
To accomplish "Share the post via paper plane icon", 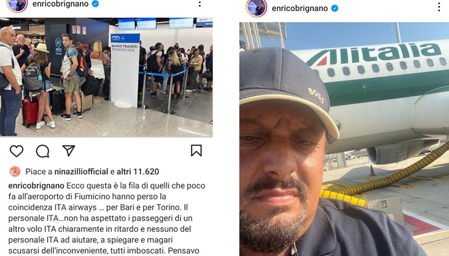I will pyautogui.click(x=69, y=151).
